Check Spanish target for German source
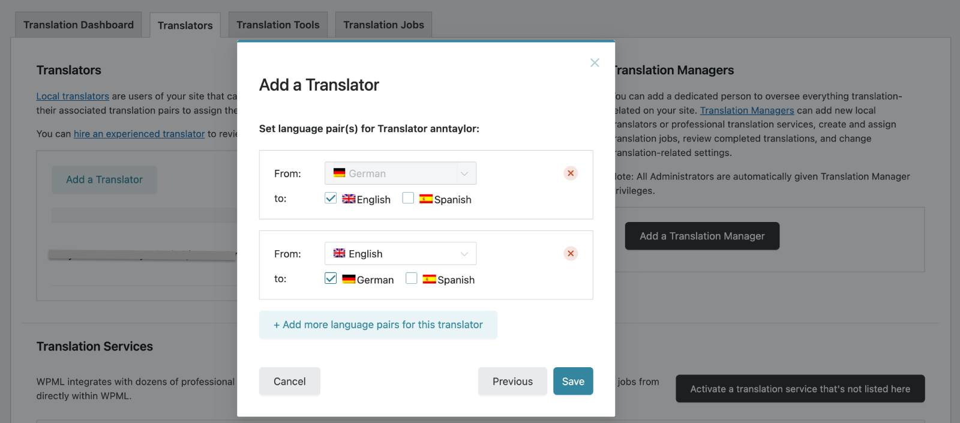This screenshot has width=960, height=423. pos(408,198)
